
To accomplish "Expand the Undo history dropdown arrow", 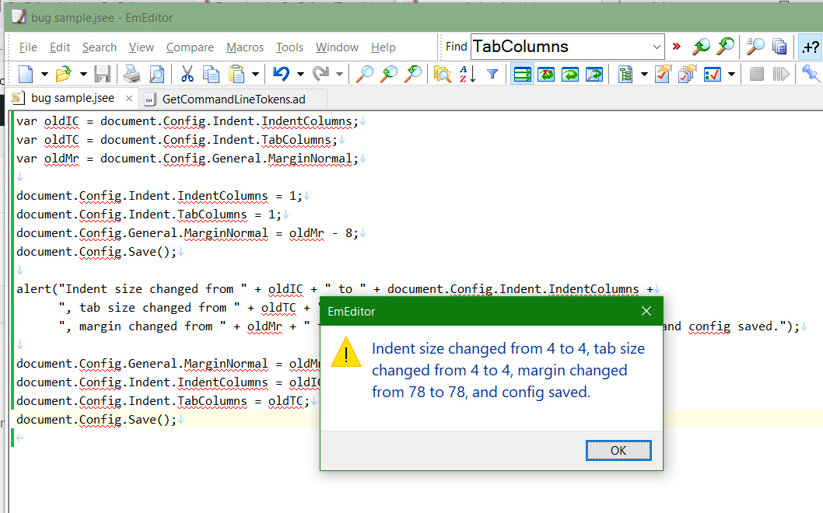I will pos(301,75).
